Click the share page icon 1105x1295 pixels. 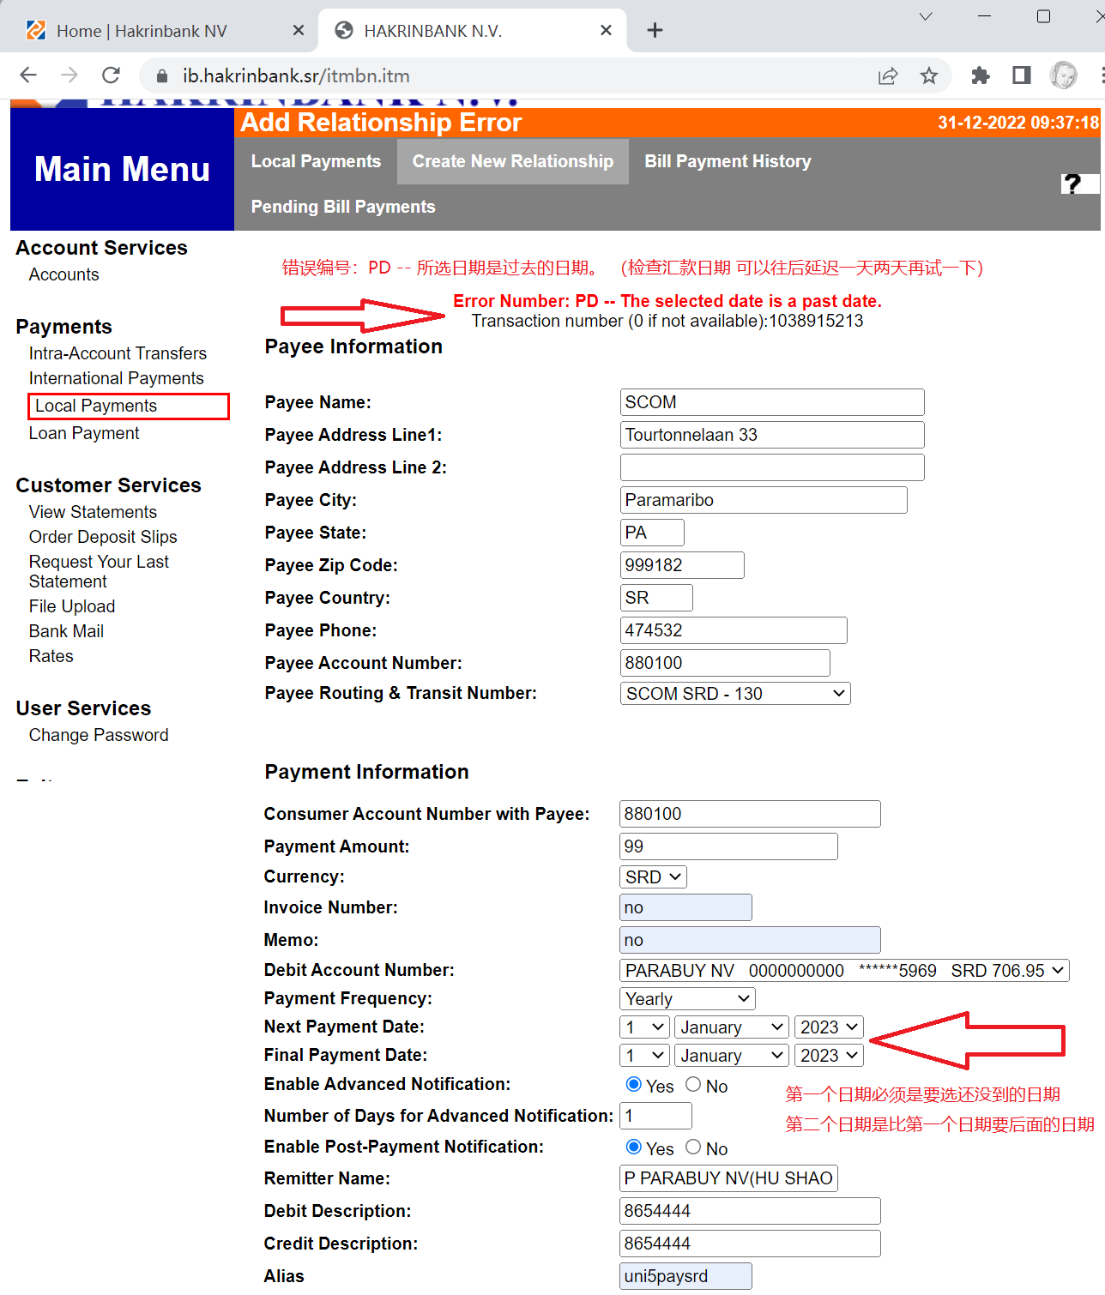[888, 75]
